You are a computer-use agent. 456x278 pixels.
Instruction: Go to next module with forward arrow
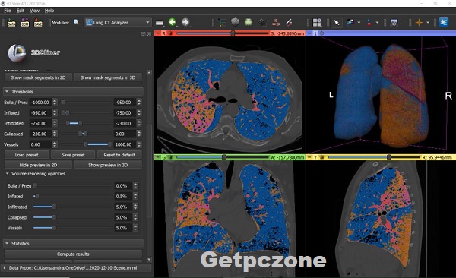pos(185,22)
